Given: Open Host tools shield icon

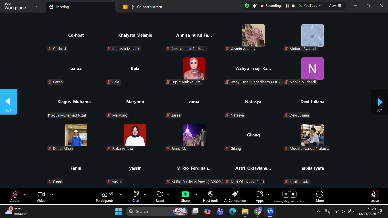Looking at the screenshot, I should (210, 196).
